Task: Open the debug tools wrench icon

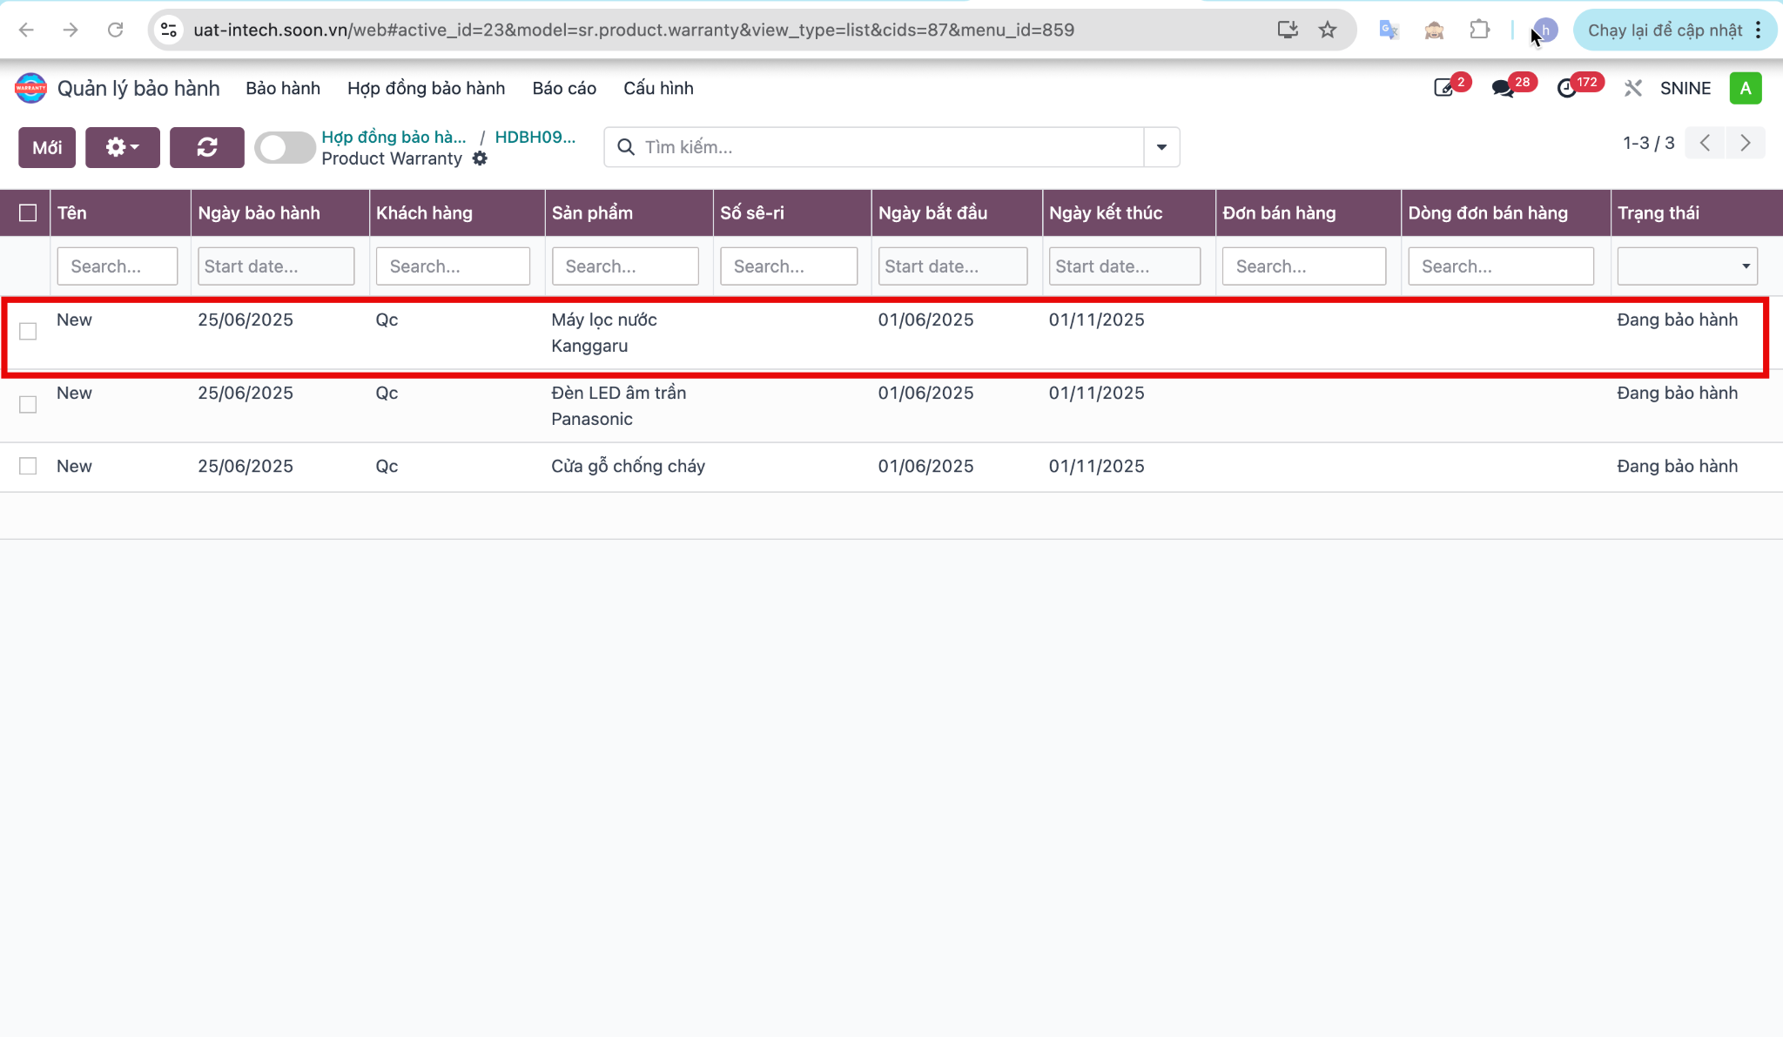Action: tap(1633, 88)
